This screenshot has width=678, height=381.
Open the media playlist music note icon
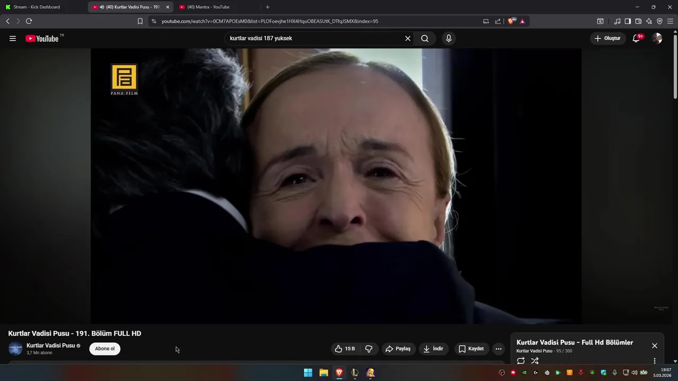coord(617,21)
